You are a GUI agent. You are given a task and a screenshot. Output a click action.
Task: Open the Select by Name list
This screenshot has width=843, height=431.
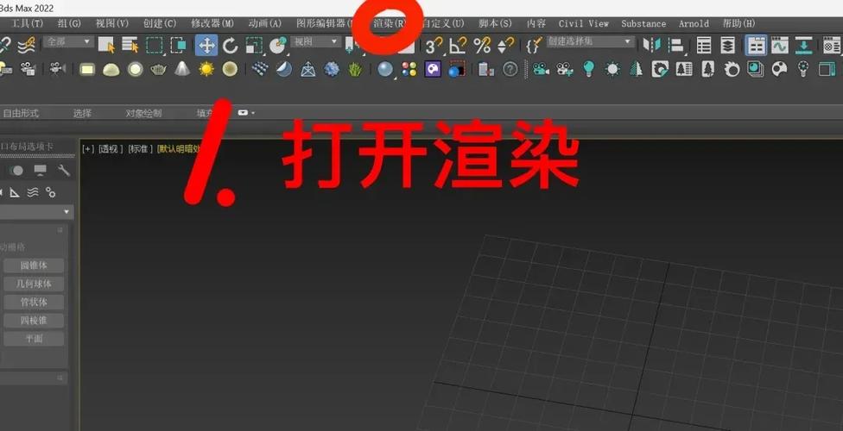[130, 45]
